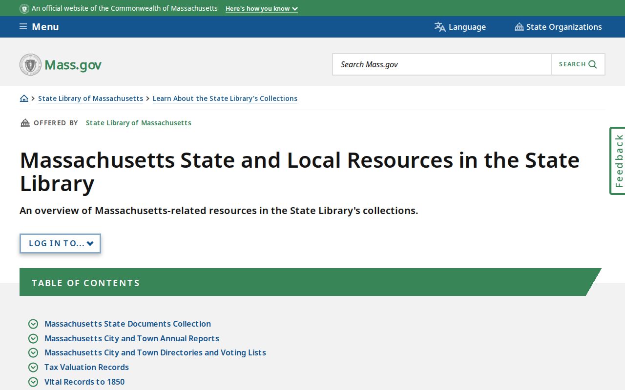Open the 'Log in to...' dropdown
This screenshot has height=390, width=625.
click(60, 243)
